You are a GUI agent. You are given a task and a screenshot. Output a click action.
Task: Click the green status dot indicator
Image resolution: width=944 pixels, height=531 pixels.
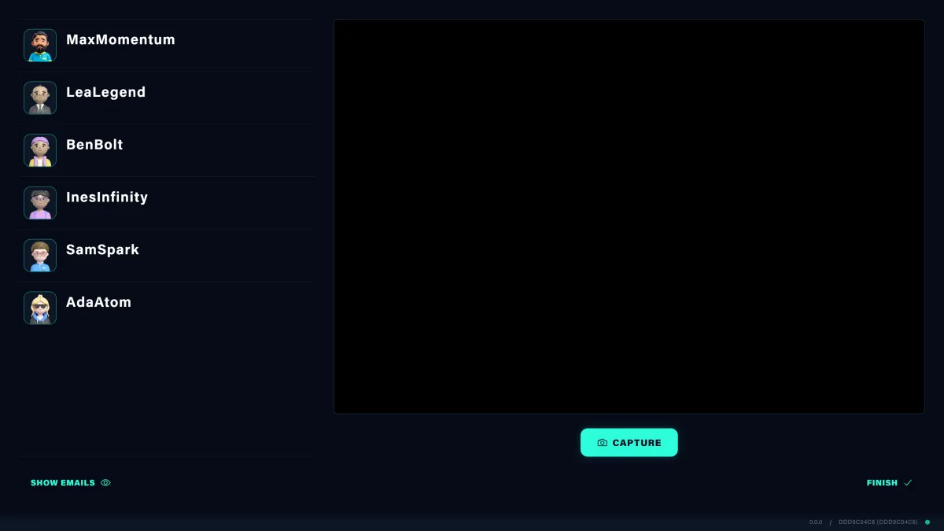(927, 522)
